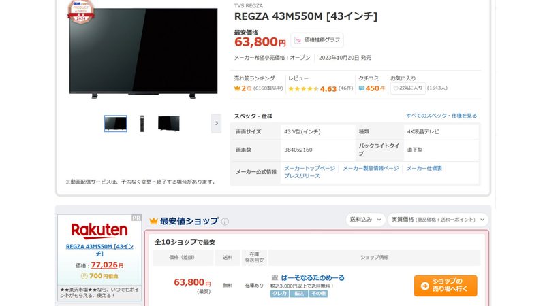Click the Rakuten price 77,026円 link
The image size is (545, 306).
[x=107, y=265]
